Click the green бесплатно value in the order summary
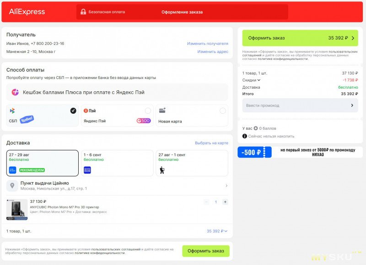Viewport: 366px width, 265px height. pos(348,87)
